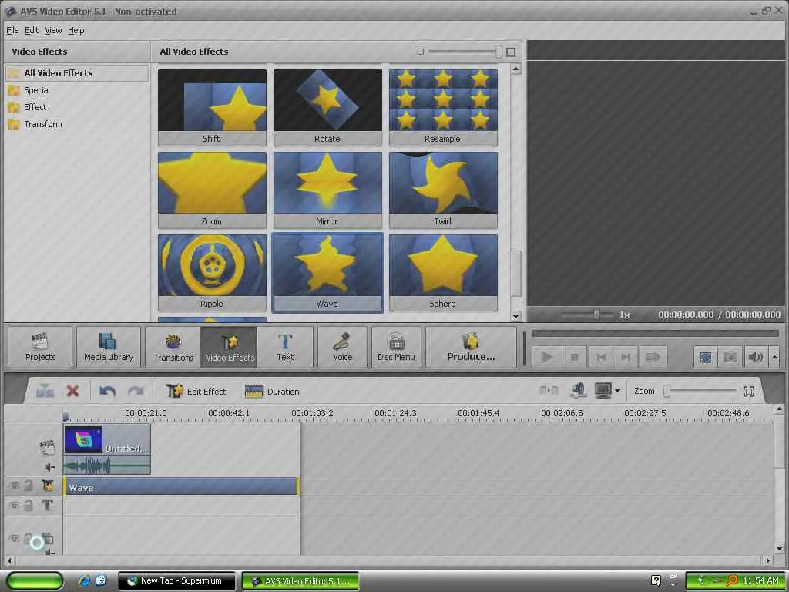The image size is (789, 592).
Task: Mute the preview speaker icon
Action: (755, 357)
